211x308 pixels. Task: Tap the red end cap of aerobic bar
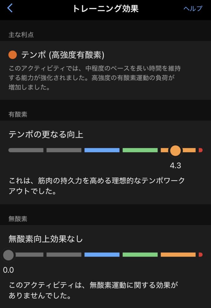[200, 150]
